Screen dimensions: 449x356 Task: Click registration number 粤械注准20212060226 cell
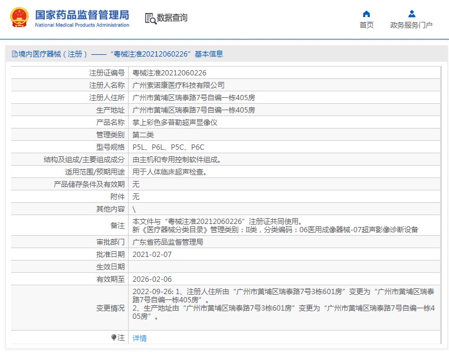pyautogui.click(x=169, y=73)
